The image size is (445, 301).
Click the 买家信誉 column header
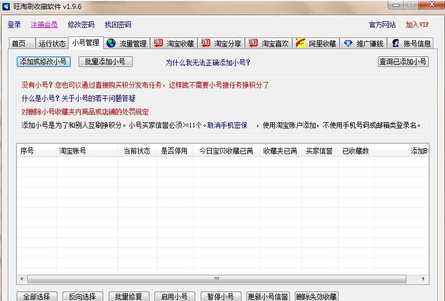320,151
